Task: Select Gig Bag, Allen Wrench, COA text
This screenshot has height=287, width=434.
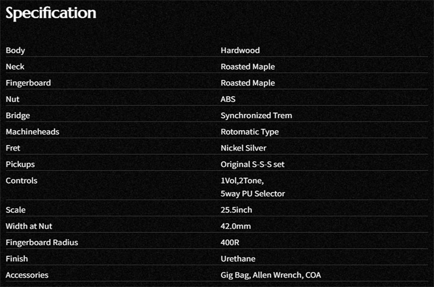Action: pyautogui.click(x=271, y=275)
